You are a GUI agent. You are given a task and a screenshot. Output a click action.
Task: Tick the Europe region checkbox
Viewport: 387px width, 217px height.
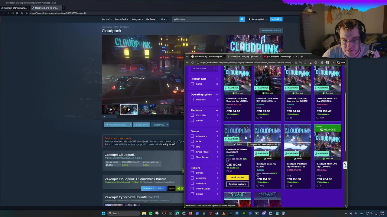pos(192,173)
